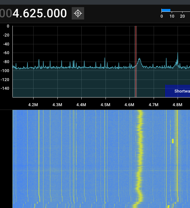Click the 4.7M frequency axis label
The image size is (190, 208).
pyautogui.click(x=154, y=105)
